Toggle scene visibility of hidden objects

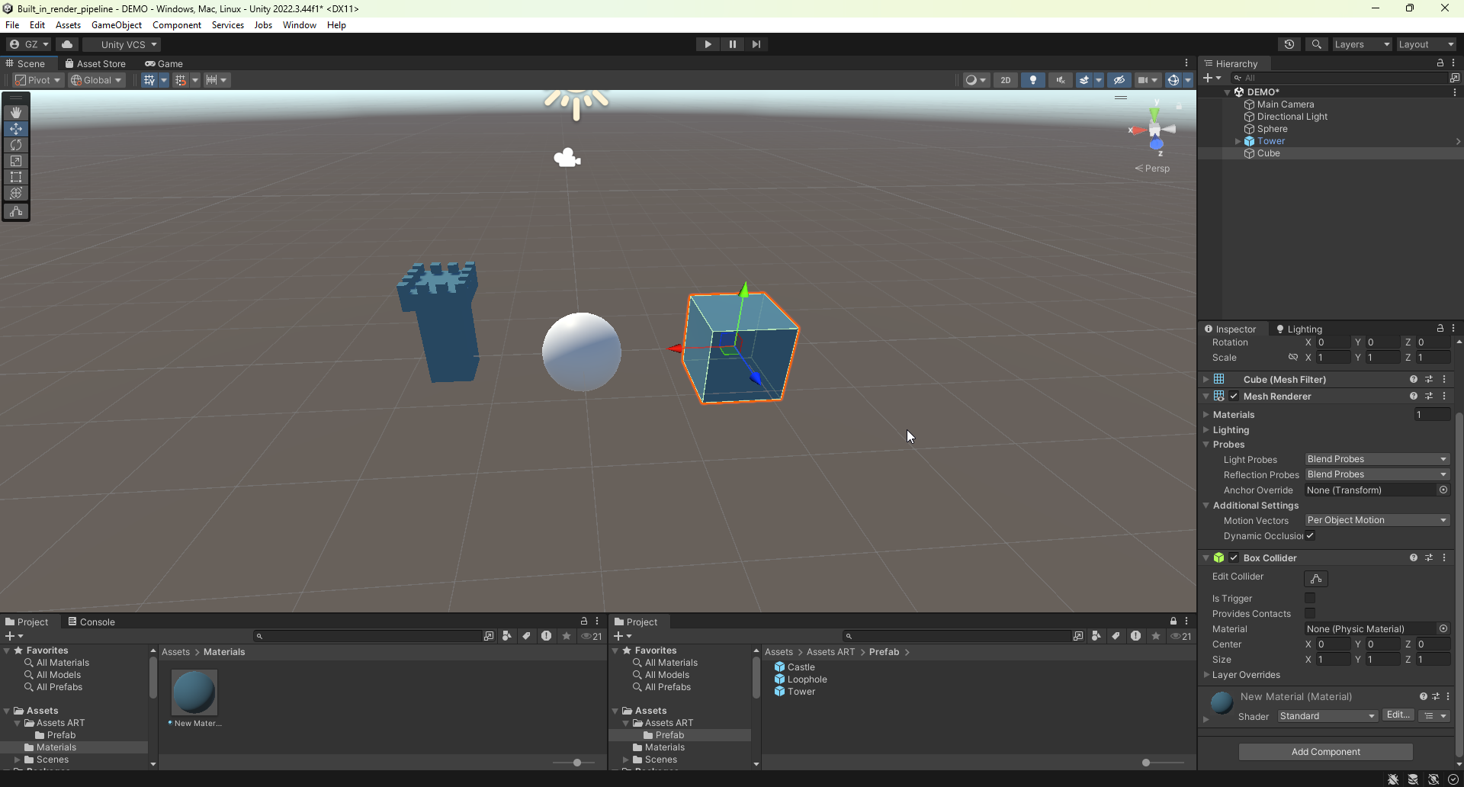coord(1119,80)
